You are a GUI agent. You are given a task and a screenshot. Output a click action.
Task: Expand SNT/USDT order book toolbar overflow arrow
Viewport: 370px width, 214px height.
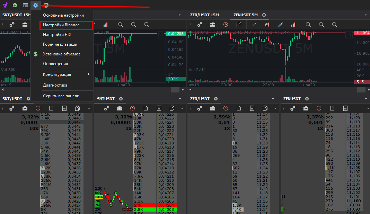point(89,108)
